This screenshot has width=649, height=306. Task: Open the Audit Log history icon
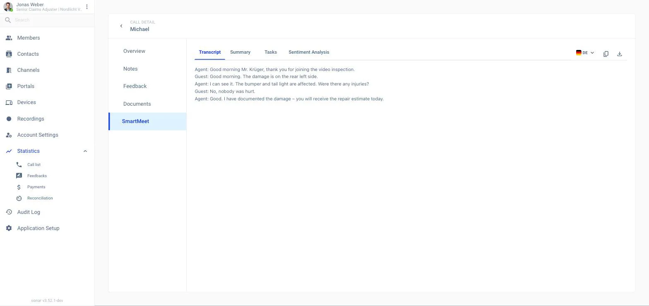coord(9,212)
